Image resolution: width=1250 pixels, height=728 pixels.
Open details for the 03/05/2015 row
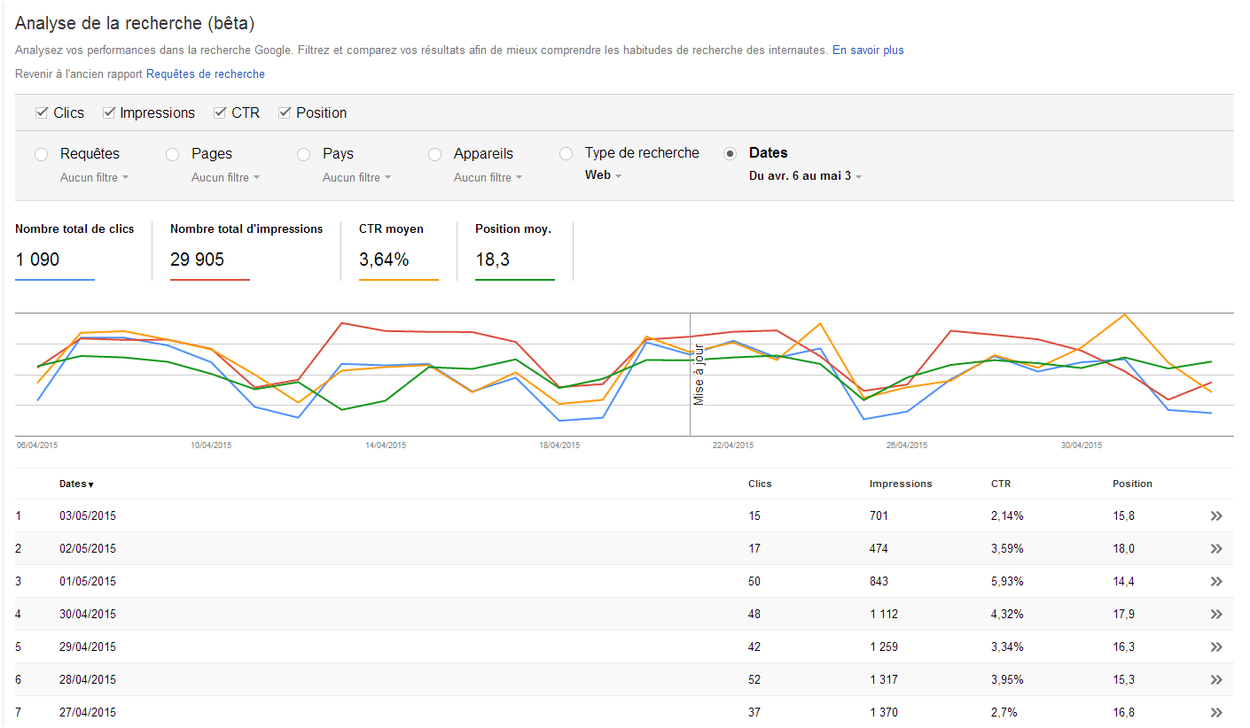tap(1216, 515)
